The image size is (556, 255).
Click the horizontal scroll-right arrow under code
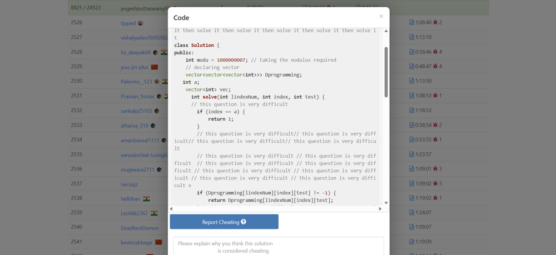click(x=380, y=209)
